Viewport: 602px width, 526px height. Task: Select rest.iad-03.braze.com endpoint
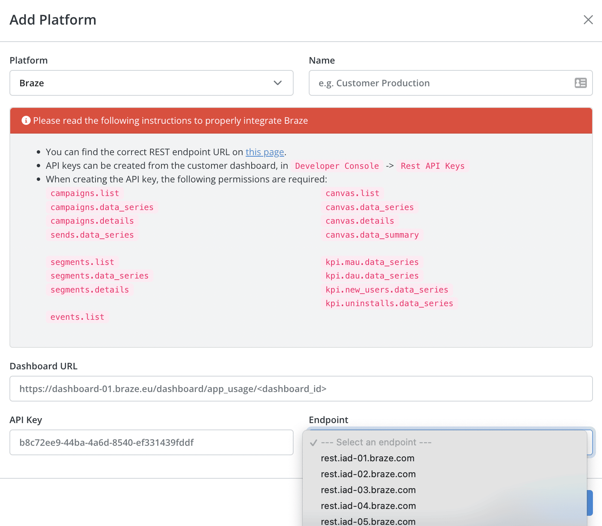coord(445,490)
